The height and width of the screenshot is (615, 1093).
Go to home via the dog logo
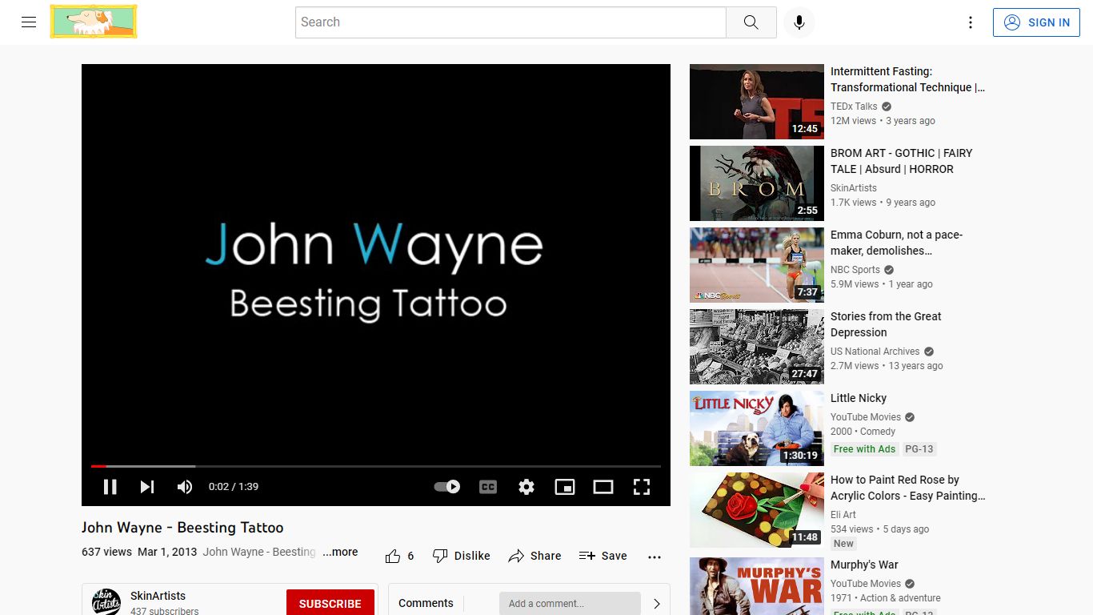pyautogui.click(x=94, y=22)
